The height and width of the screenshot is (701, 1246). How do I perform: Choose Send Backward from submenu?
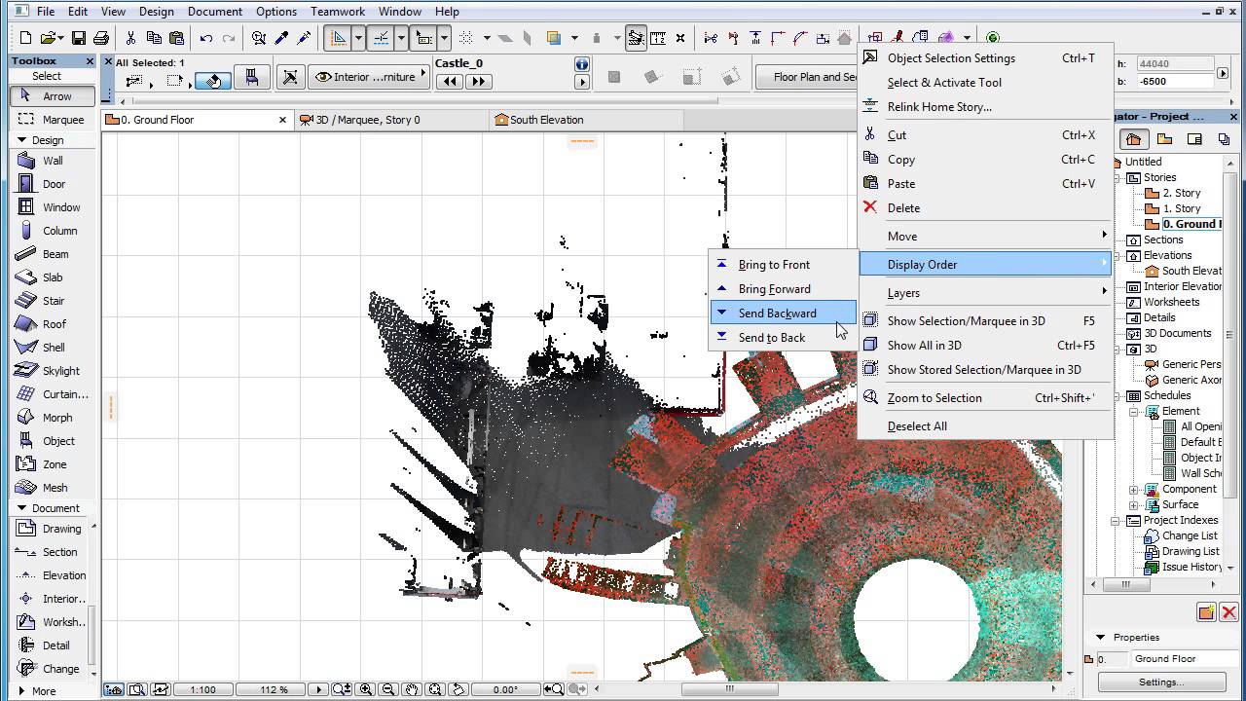coord(783,314)
